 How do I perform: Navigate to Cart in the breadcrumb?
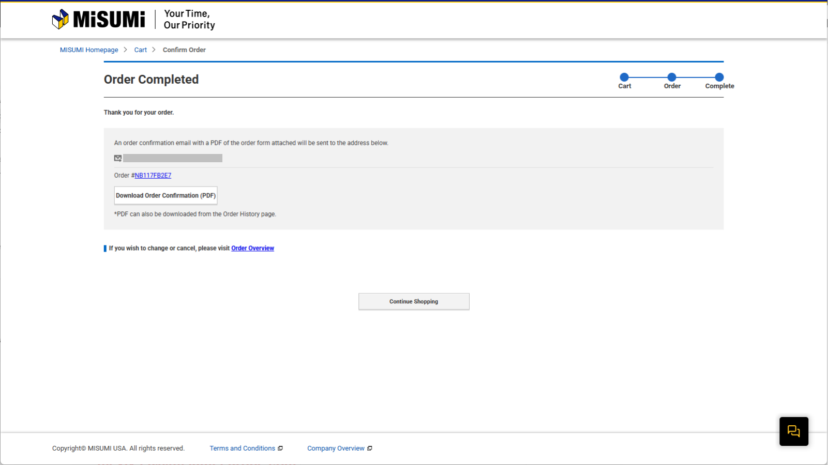coord(140,50)
